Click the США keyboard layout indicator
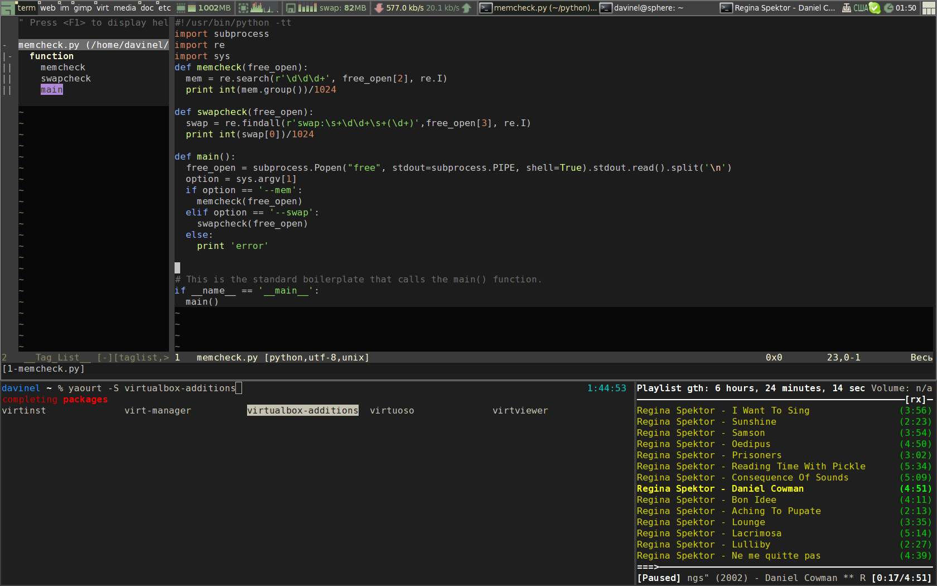Image resolution: width=937 pixels, height=586 pixels. coord(861,8)
